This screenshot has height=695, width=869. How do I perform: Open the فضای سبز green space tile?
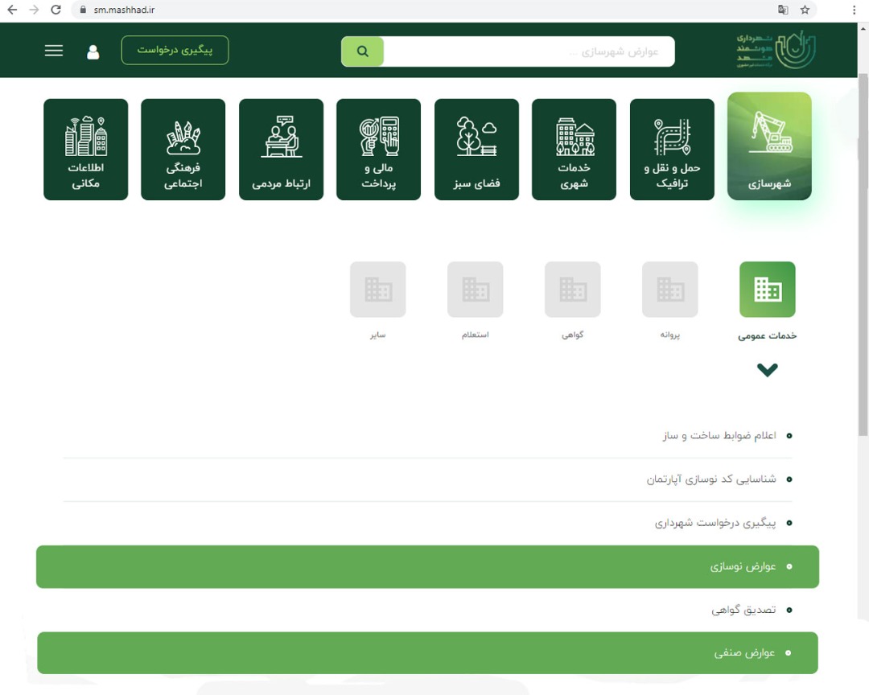pyautogui.click(x=476, y=150)
